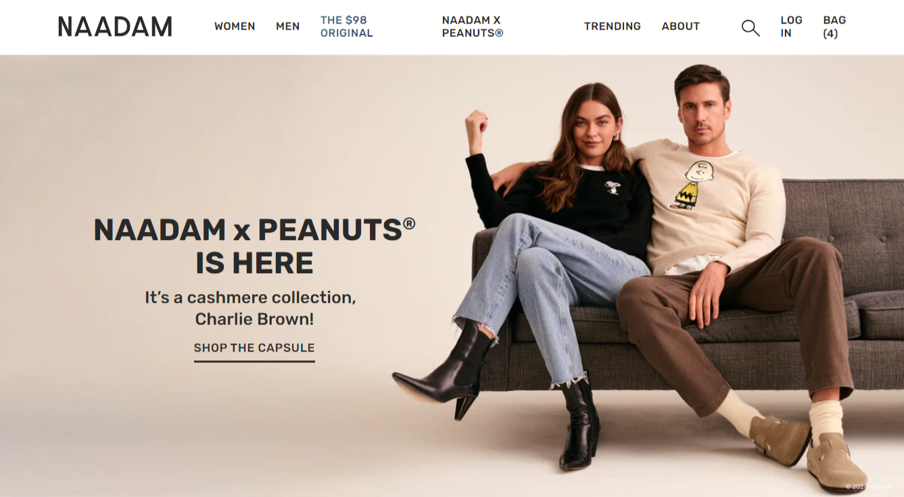Open the Men navigation menu
The image size is (904, 497).
[287, 26]
